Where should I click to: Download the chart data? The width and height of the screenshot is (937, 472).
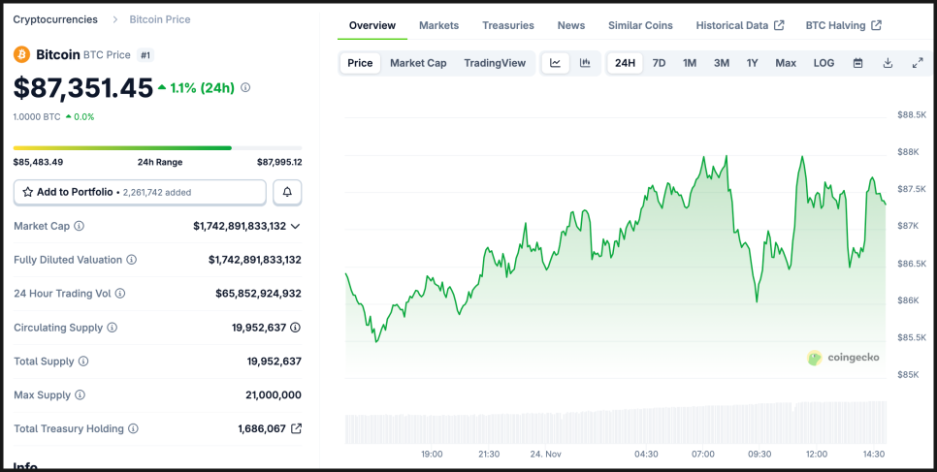click(x=888, y=63)
